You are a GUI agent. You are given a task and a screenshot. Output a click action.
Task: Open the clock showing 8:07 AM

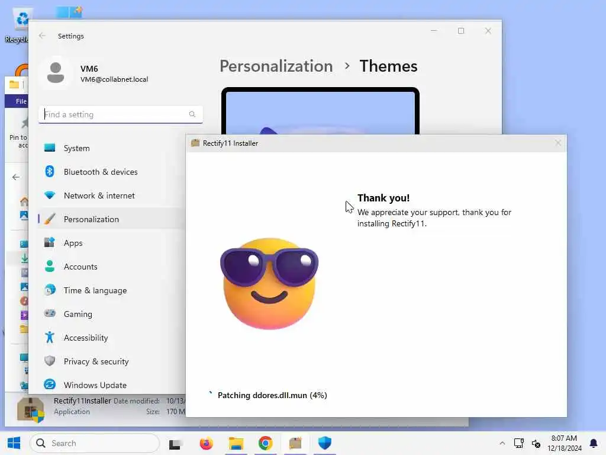pyautogui.click(x=564, y=443)
